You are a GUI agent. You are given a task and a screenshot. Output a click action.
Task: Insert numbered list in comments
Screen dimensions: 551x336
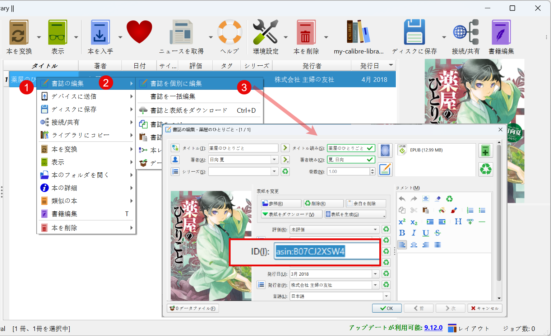point(470,210)
